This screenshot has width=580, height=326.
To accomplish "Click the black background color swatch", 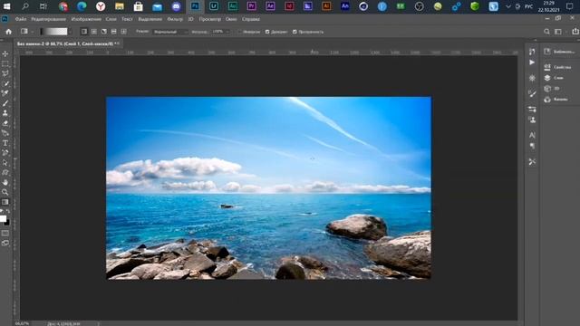I will pos(7,223).
